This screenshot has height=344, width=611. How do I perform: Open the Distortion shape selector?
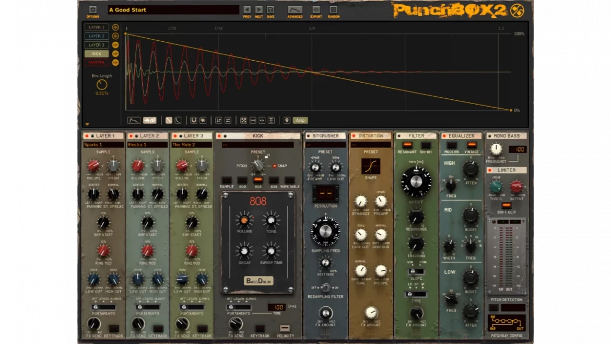pyautogui.click(x=371, y=166)
